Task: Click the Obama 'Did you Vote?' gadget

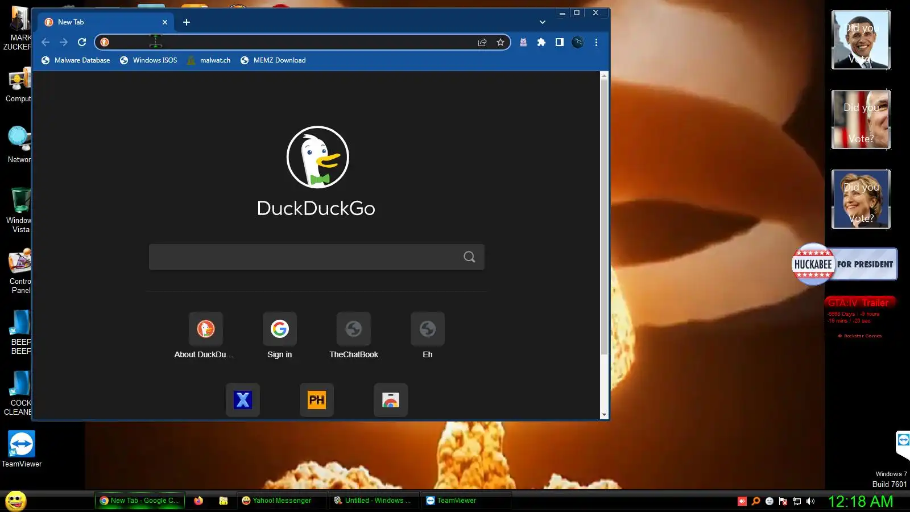Action: coord(861,40)
